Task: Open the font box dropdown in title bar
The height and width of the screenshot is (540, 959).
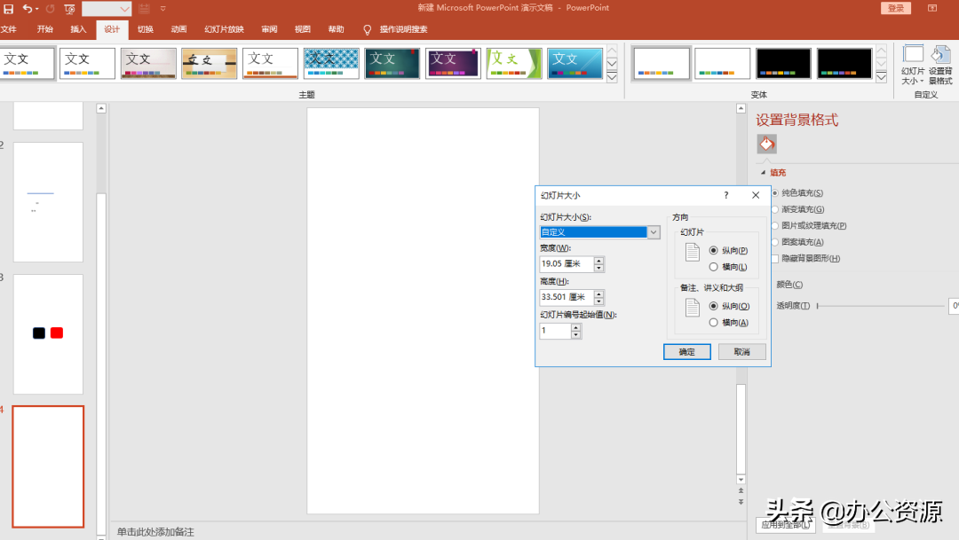Action: [125, 9]
